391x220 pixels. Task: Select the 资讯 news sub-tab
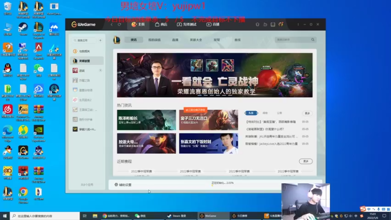133,40
